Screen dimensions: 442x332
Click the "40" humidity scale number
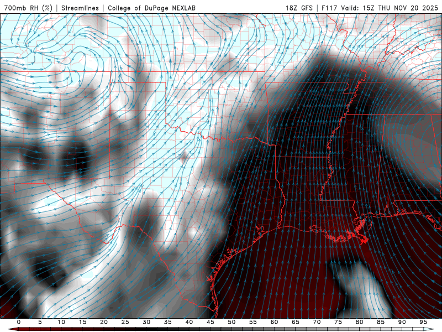(x=189, y=322)
